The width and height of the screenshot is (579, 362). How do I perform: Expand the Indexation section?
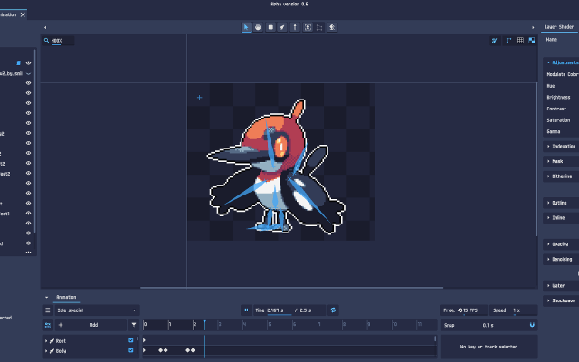pyautogui.click(x=562, y=147)
